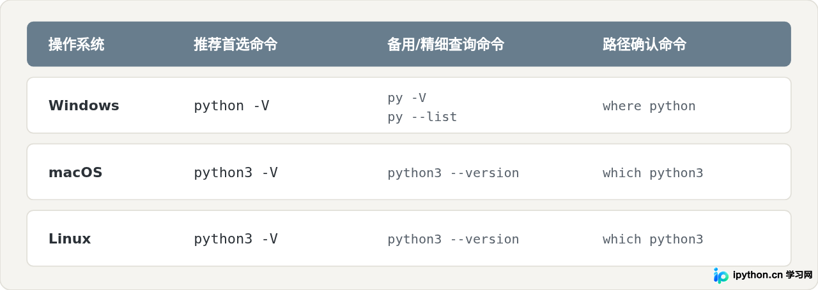This screenshot has width=818, height=290.
Task: Click the 路径确认命令 column header
Action: pos(644,45)
